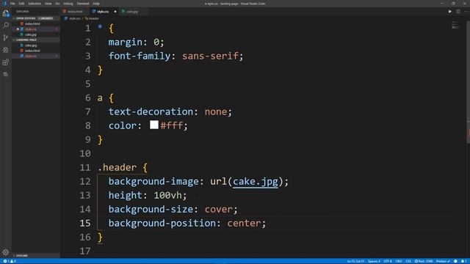The height and width of the screenshot is (264, 470).
Task: Open the File menu
Action: [x=12, y=4]
